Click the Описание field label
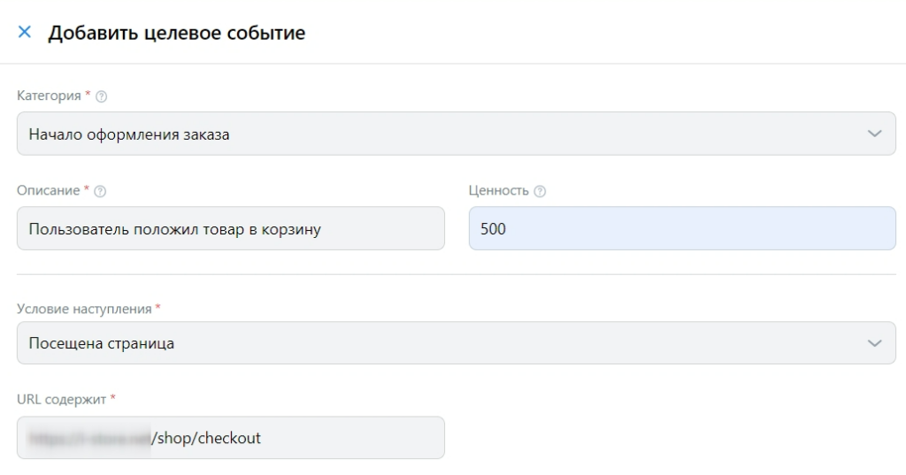Image resolution: width=906 pixels, height=475 pixels. (49, 191)
